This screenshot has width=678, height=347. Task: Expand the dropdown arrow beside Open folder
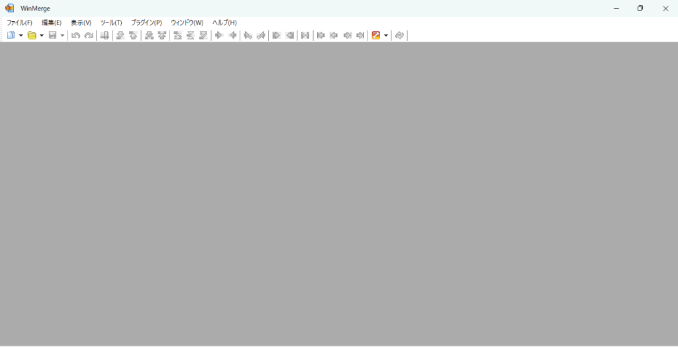[42, 35]
